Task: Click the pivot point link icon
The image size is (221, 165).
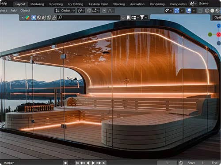Action: (x=80, y=11)
